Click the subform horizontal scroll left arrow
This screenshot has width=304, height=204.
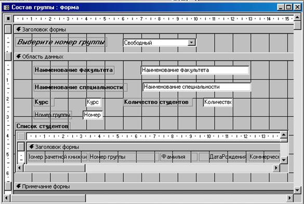click(x=19, y=168)
